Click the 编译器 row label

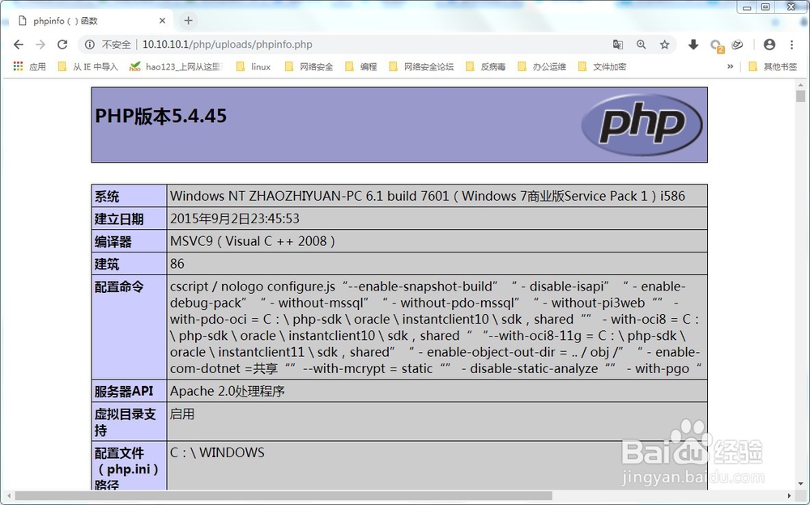pos(113,242)
